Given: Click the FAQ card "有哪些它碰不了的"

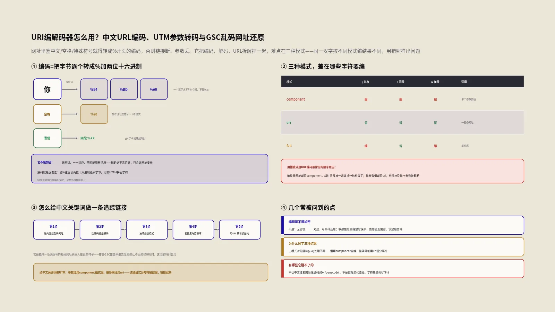Looking at the screenshot, I should coord(402,268).
